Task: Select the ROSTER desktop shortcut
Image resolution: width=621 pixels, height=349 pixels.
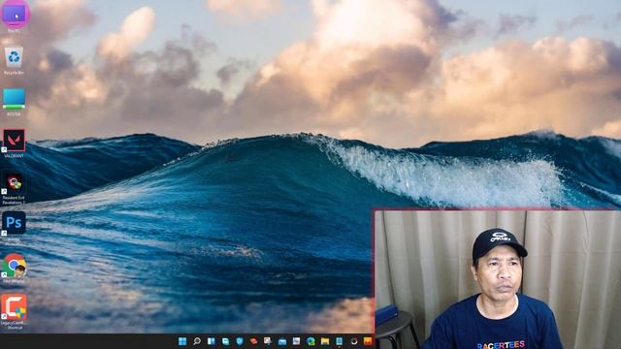Action: point(14,102)
